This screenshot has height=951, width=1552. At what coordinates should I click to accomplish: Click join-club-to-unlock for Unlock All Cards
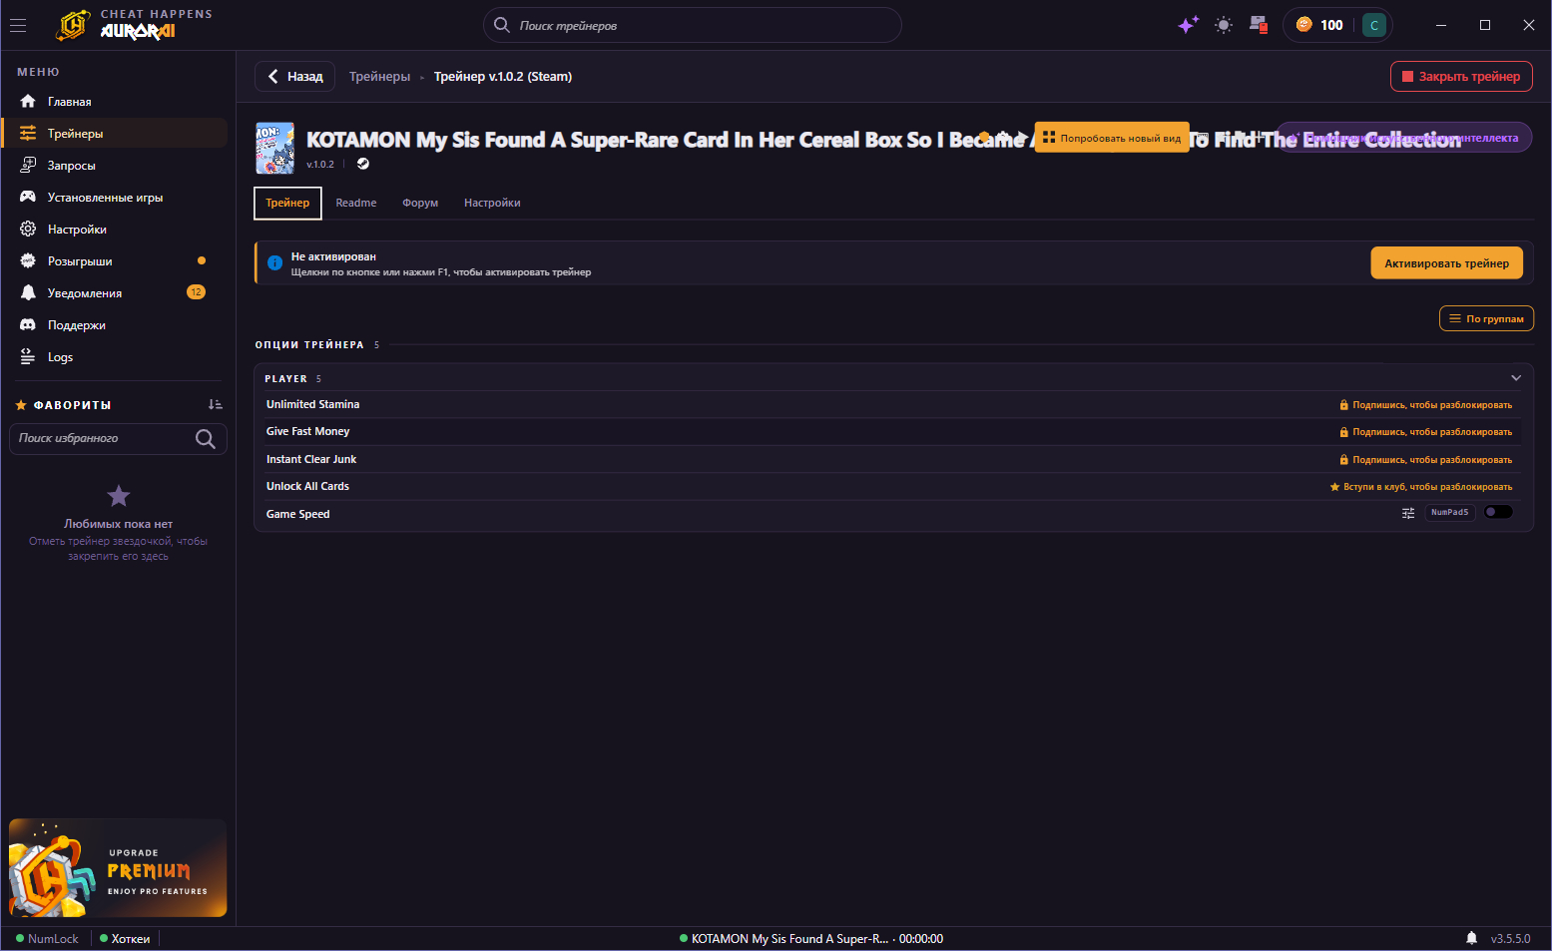point(1421,487)
